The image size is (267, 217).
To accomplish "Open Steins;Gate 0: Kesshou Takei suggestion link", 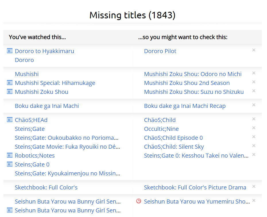I will (x=196, y=156).
